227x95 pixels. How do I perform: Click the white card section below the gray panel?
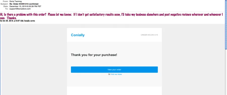point(114,91)
